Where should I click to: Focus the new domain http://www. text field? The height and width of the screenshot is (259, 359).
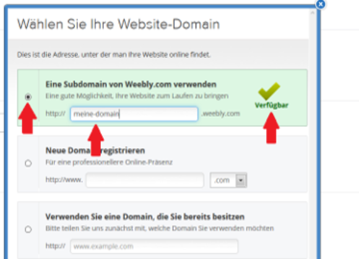[x=145, y=180]
